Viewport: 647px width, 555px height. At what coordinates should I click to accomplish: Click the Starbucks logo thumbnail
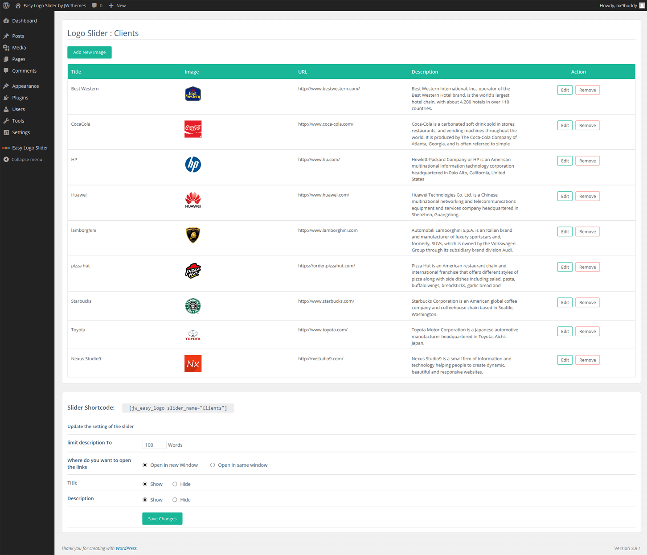pyautogui.click(x=193, y=306)
